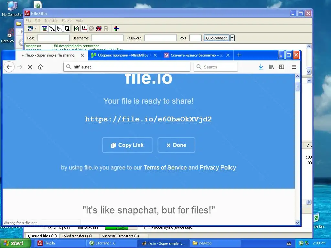Click process queue icon in FileZilla toolbar
Screen dimensions: 331x248
click(x=84, y=28)
